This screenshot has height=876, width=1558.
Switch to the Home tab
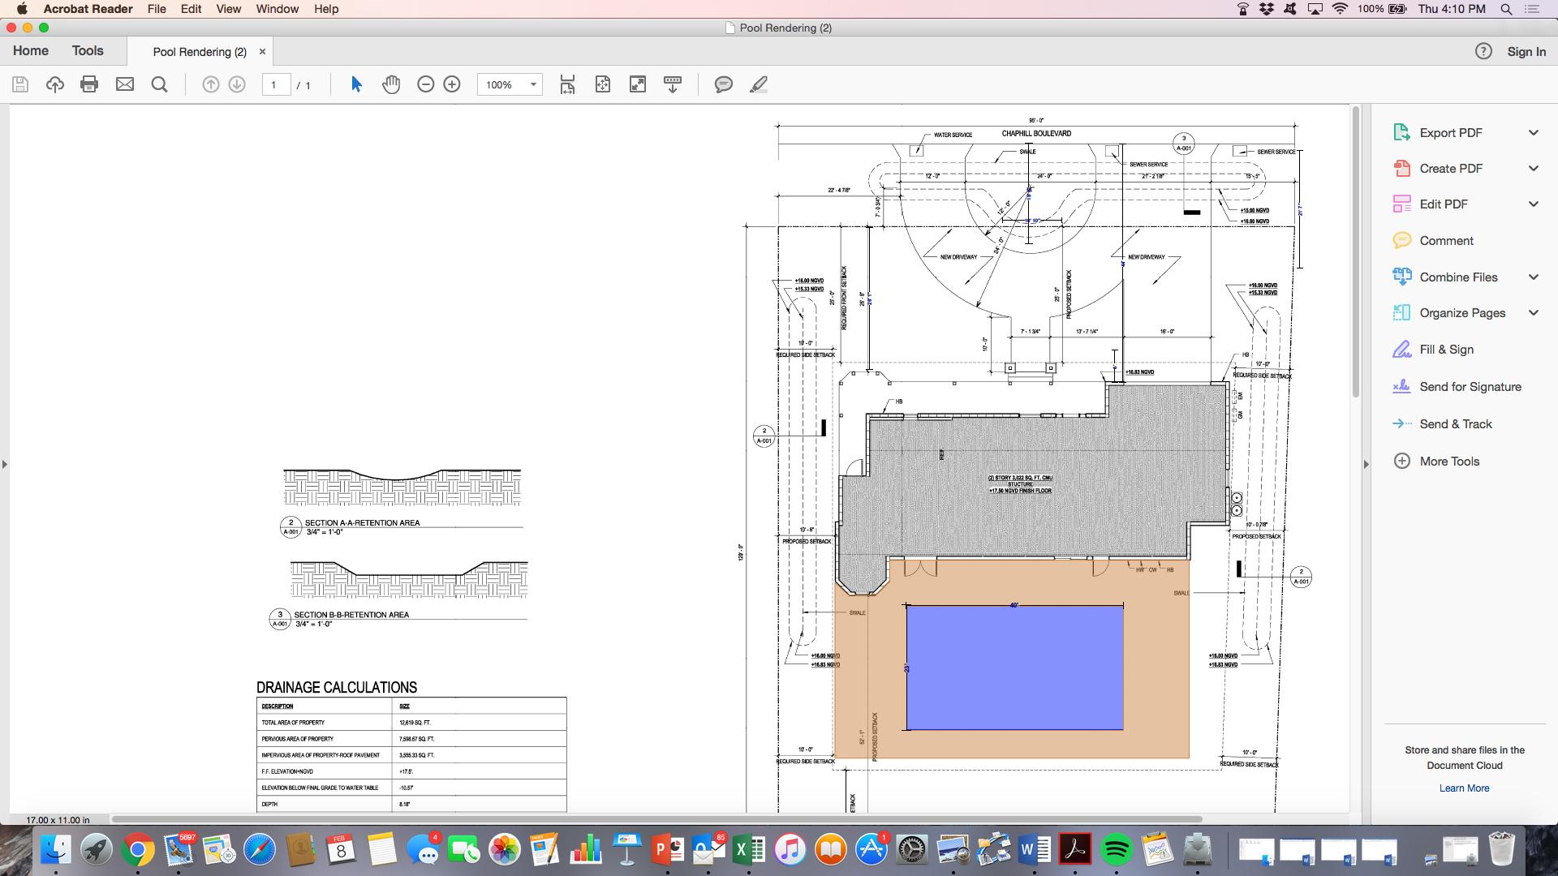[30, 50]
